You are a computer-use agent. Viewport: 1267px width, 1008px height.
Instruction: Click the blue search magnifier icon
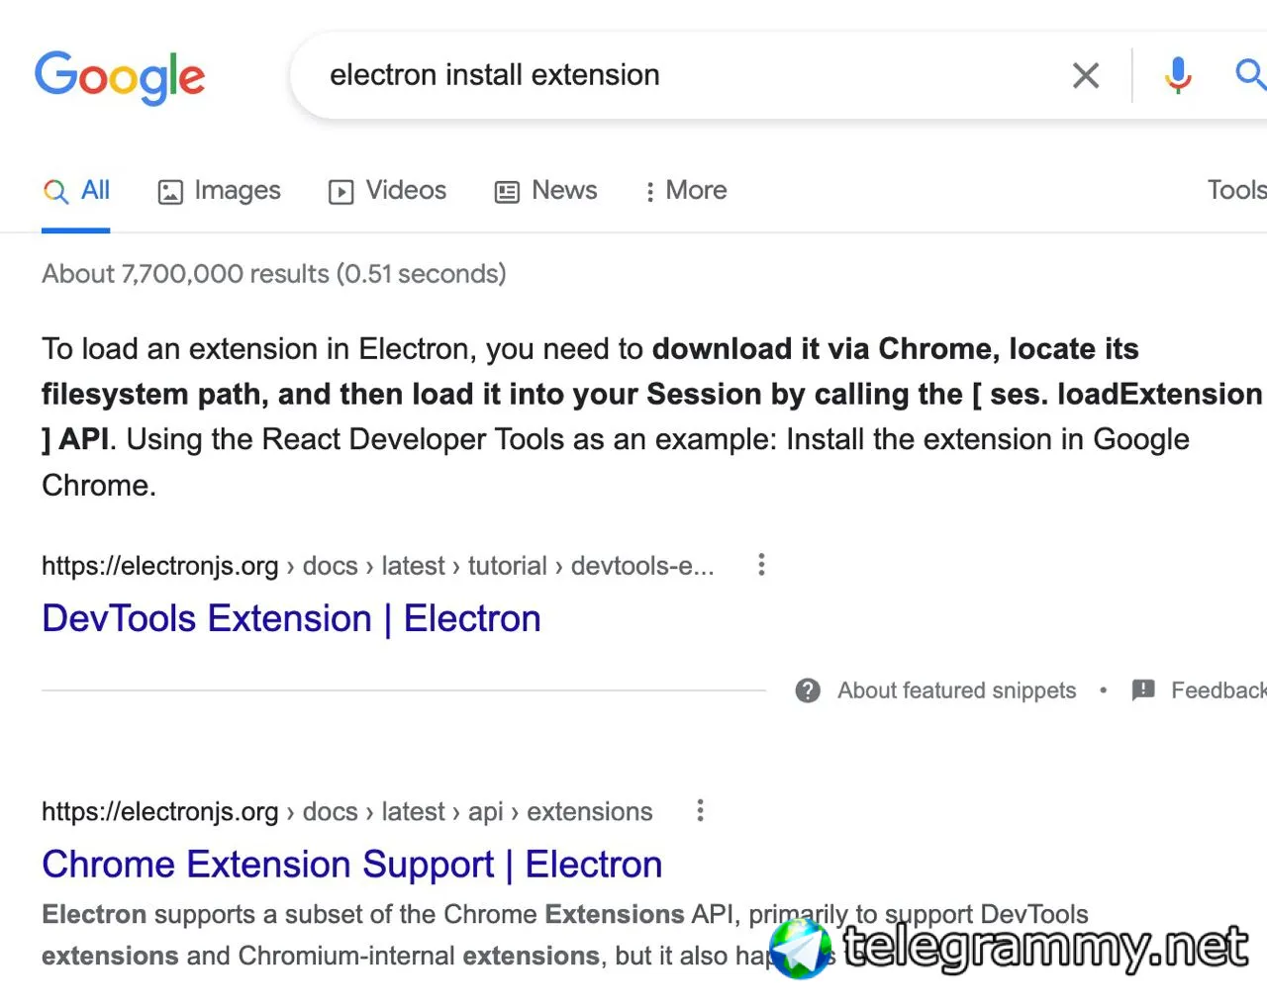pyautogui.click(x=1249, y=75)
